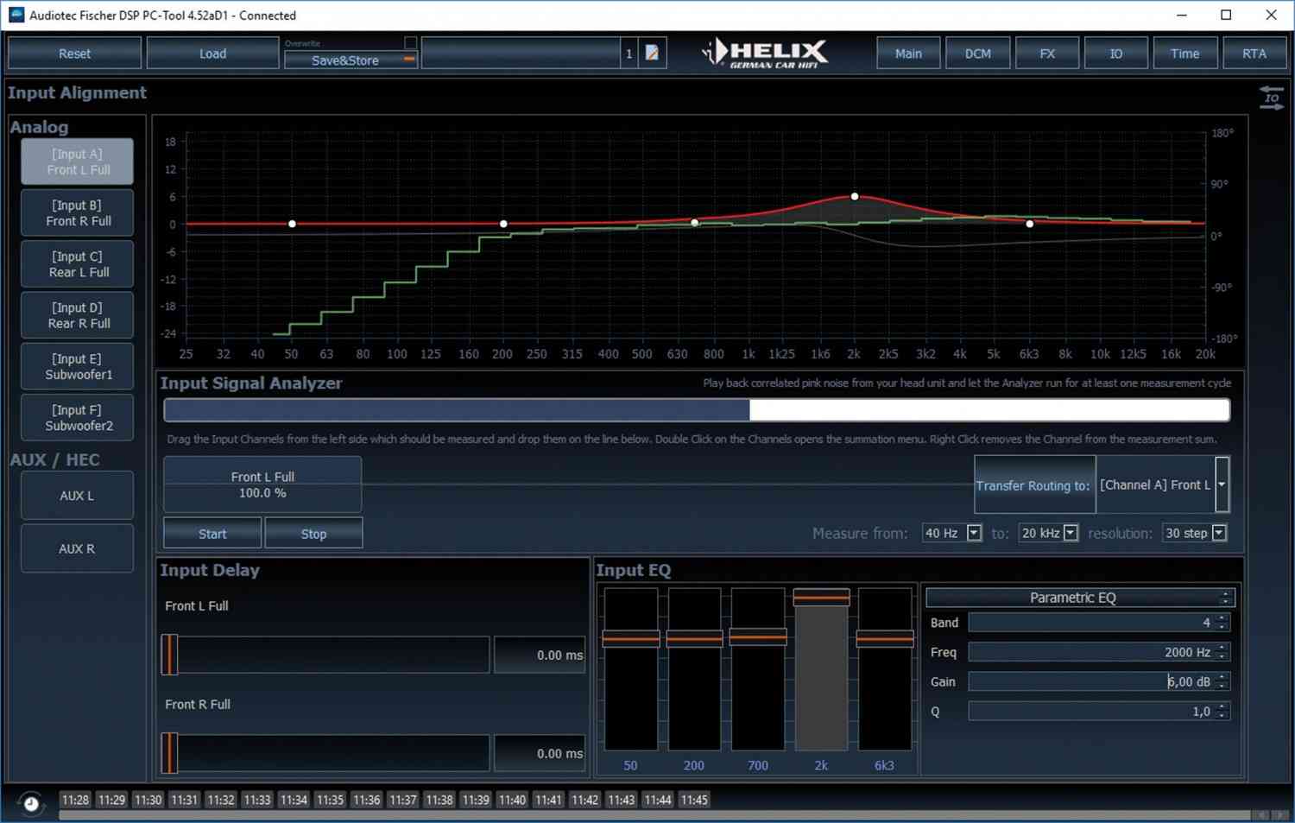The image size is (1295, 823).
Task: Stop the input signal analyzer
Action: (313, 534)
